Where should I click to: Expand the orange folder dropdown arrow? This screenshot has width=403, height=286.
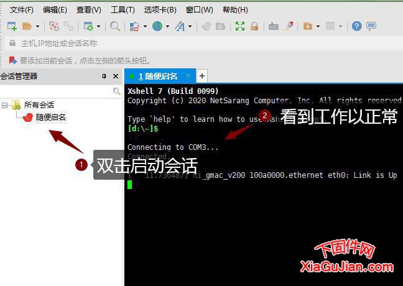coord(318,27)
